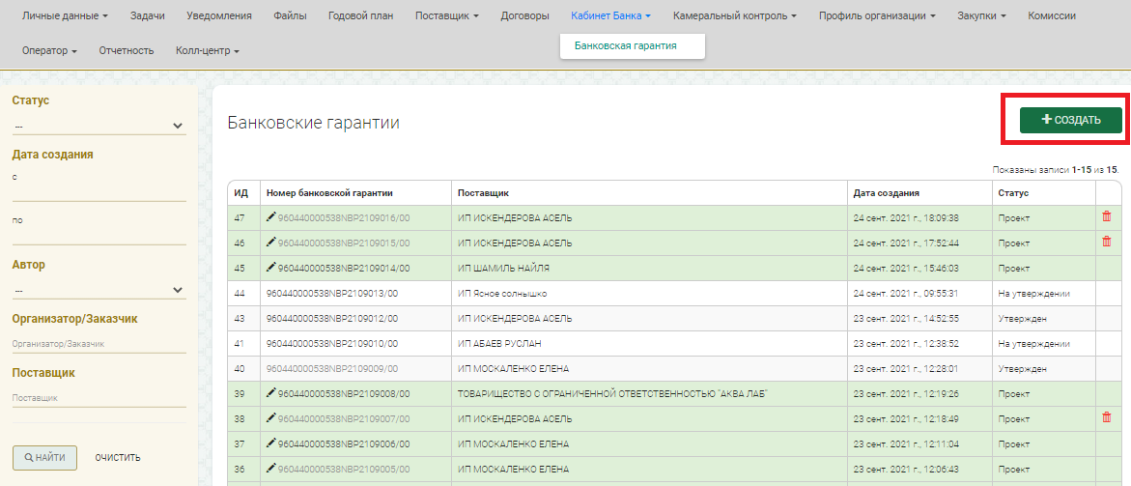Click red trash icon in row ID 38
1131x486 pixels.
[x=1106, y=417]
